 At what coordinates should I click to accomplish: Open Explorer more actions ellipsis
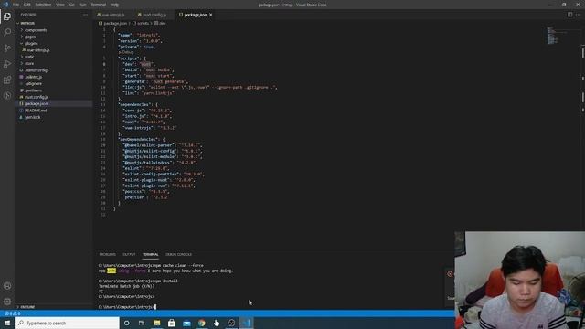tap(85, 15)
